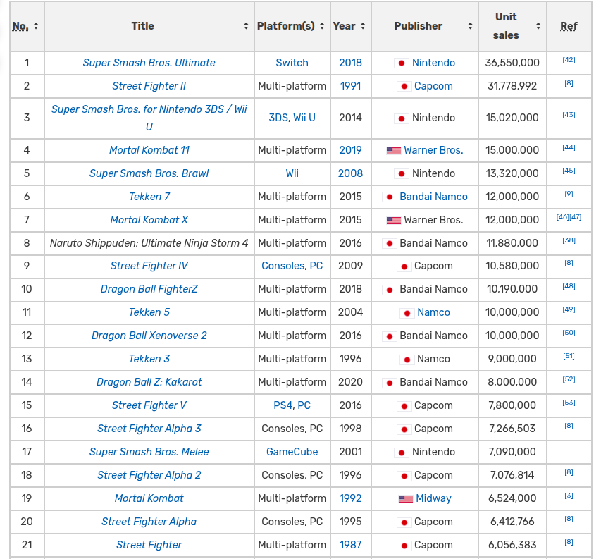601x559 pixels.
Task: Open Street Fighter Alpha 2 link
Action: [x=149, y=475]
